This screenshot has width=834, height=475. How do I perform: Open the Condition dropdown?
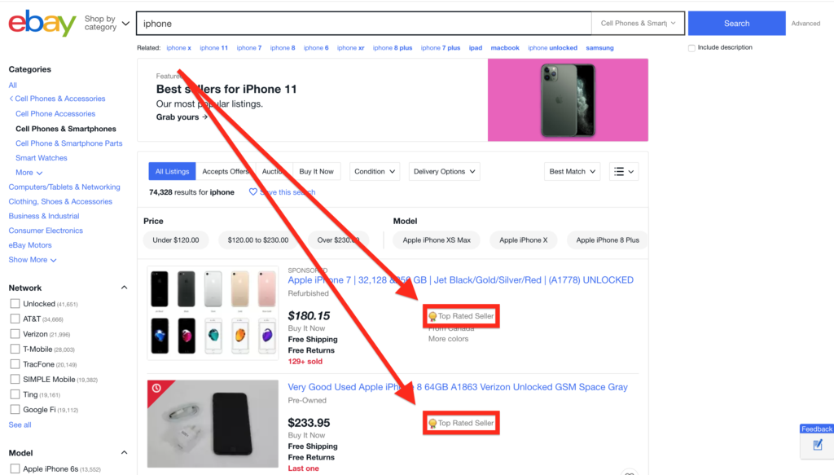[374, 171]
